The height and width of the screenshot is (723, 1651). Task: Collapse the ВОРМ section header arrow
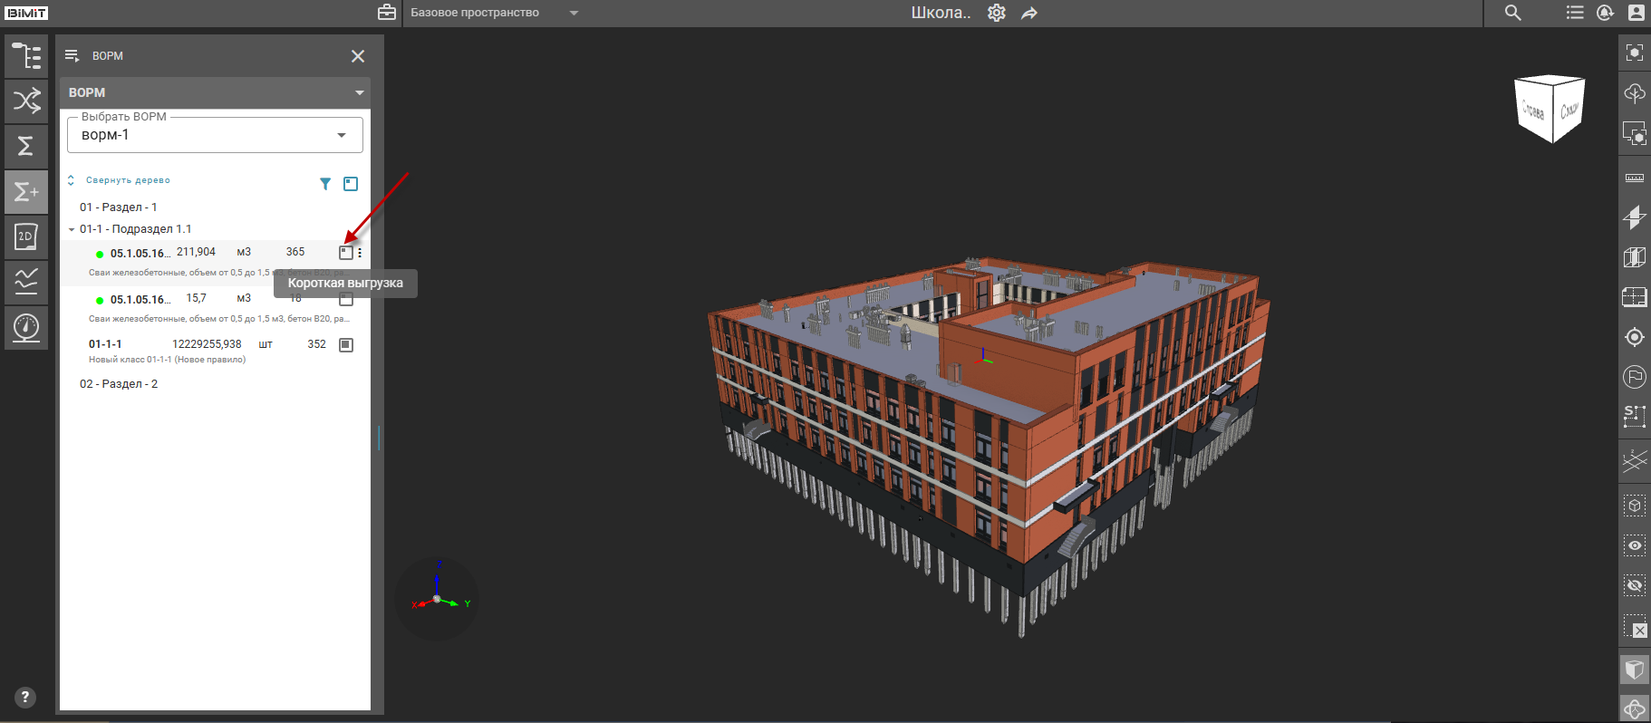point(360,92)
